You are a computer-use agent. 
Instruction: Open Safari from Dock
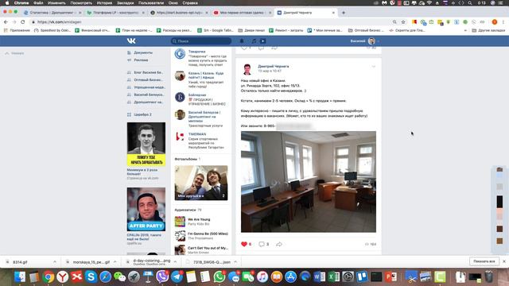tap(106, 277)
